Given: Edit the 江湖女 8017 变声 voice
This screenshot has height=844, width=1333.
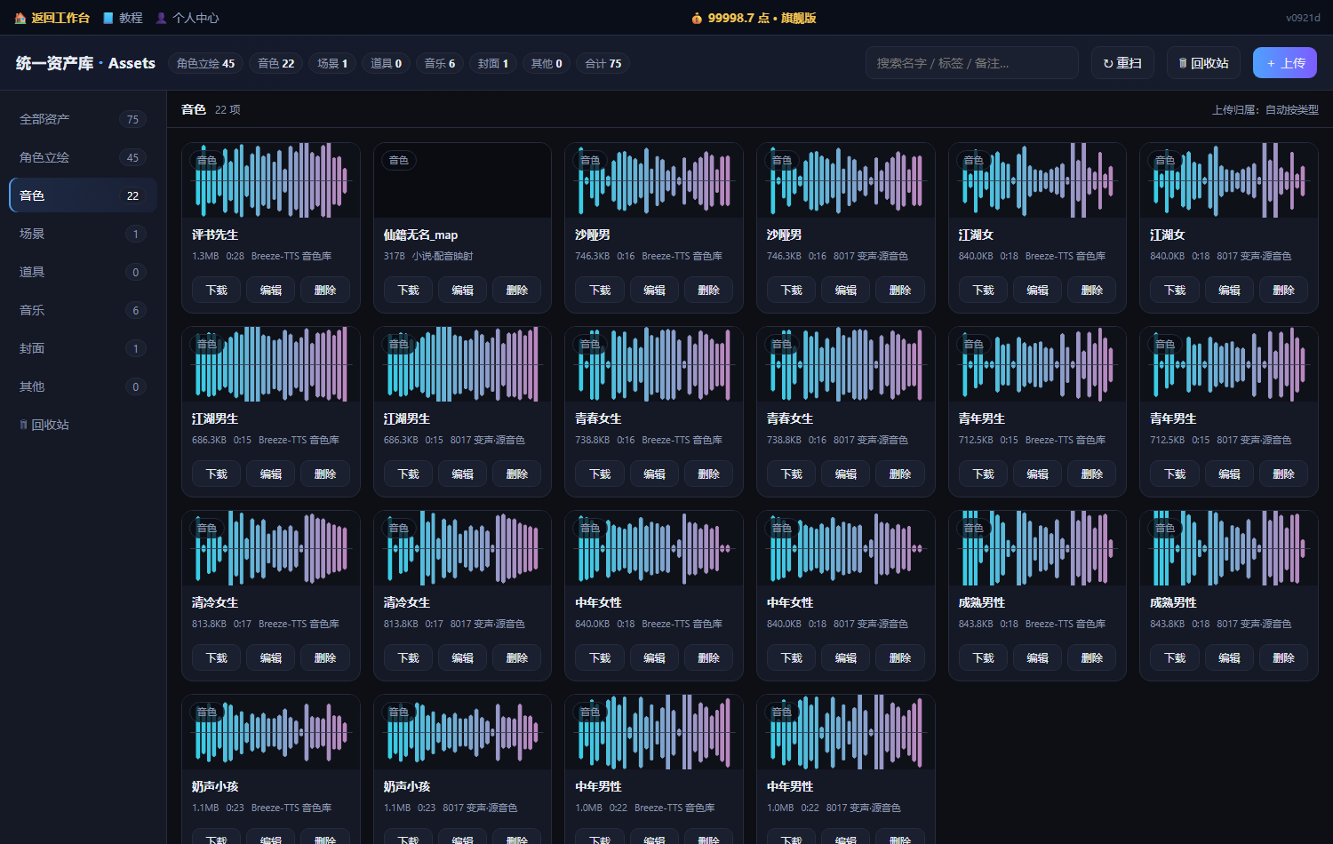Looking at the screenshot, I should [x=1230, y=291].
